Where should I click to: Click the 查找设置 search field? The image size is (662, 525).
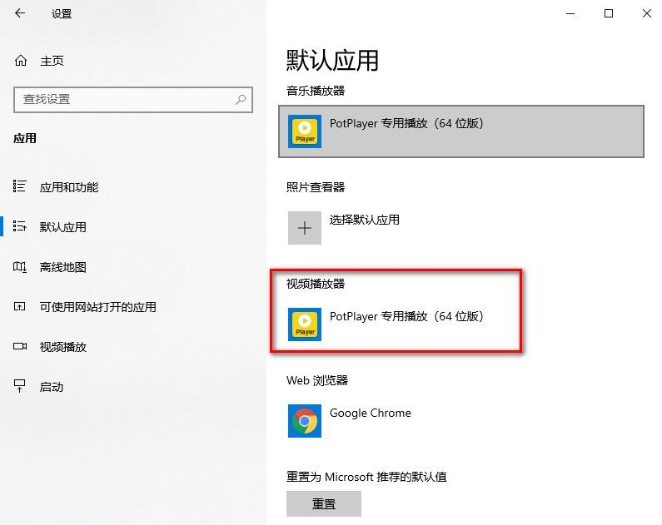[133, 100]
